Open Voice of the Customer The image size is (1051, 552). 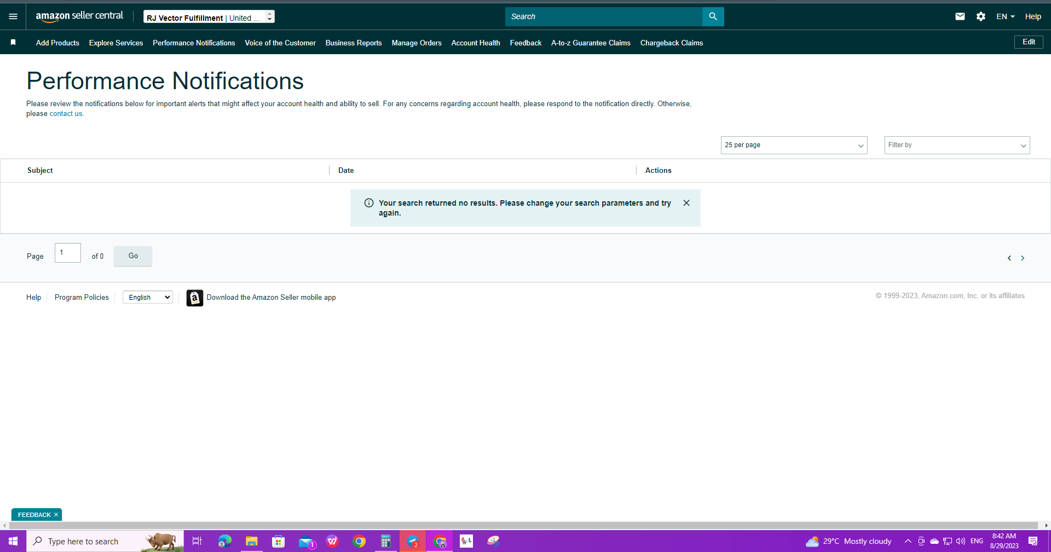tap(280, 43)
